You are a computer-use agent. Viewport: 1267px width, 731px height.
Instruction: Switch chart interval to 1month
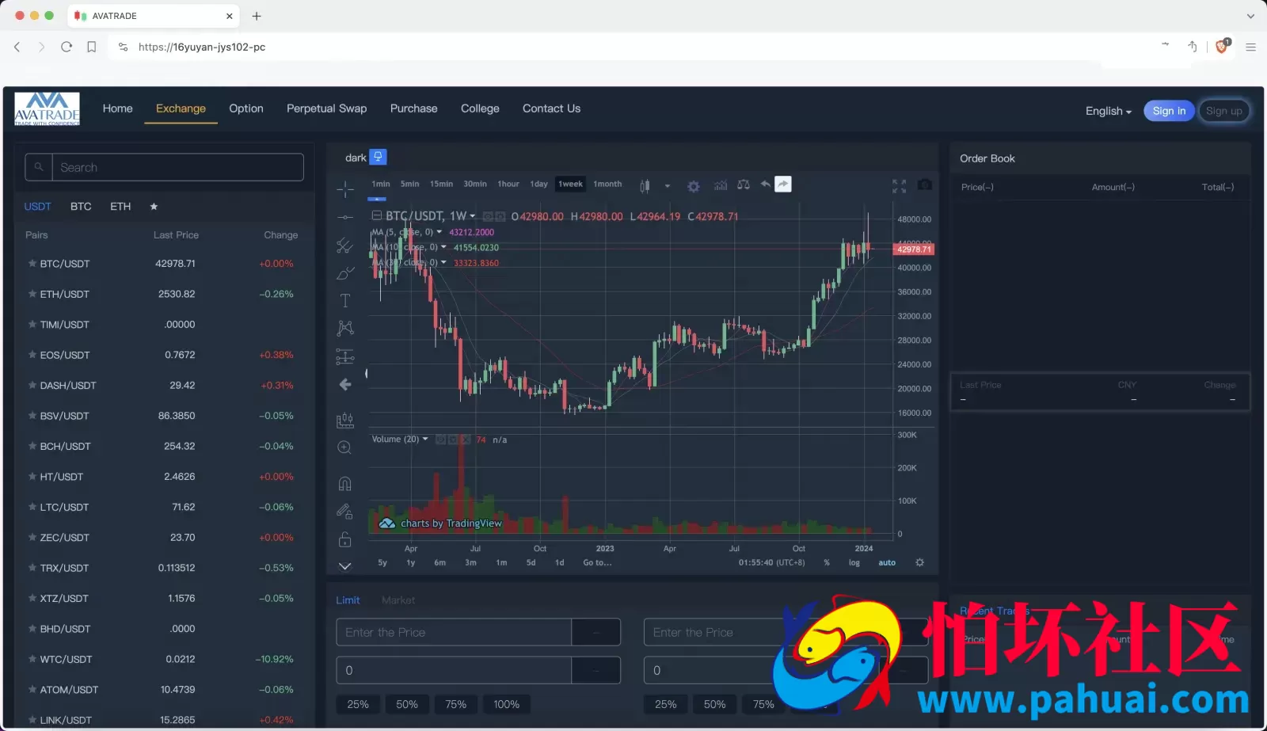tap(607, 184)
